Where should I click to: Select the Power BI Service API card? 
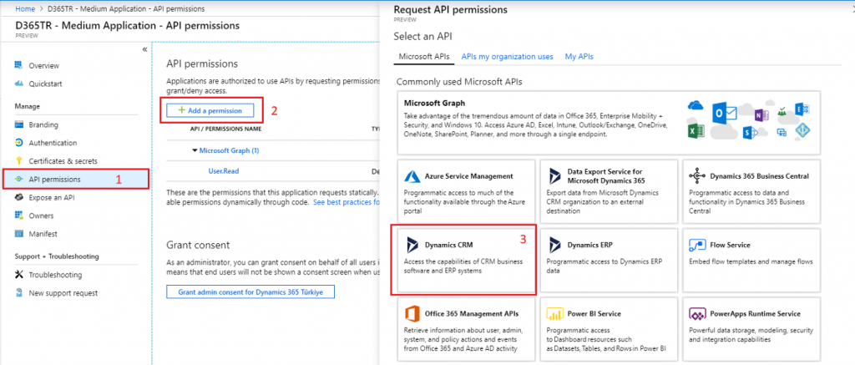pyautogui.click(x=609, y=329)
